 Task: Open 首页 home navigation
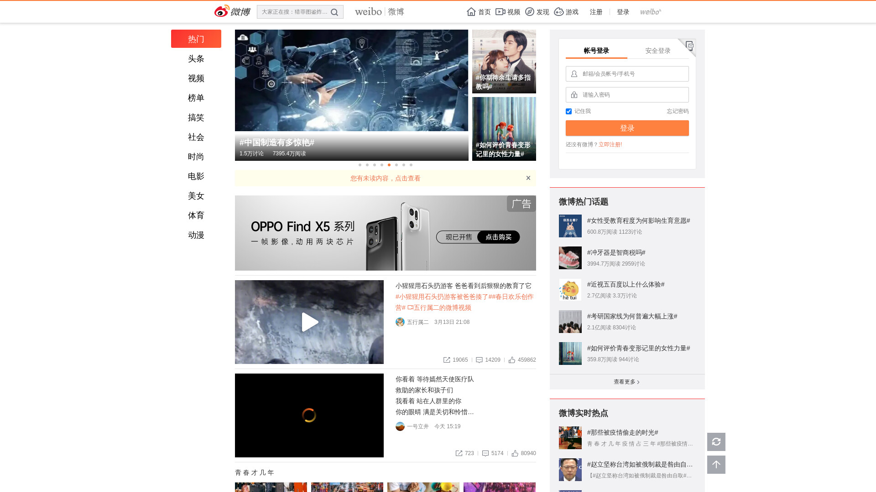coord(479,12)
